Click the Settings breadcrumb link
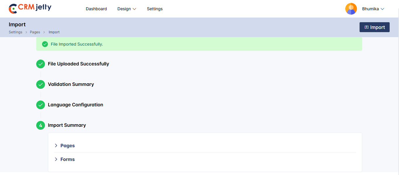The height and width of the screenshot is (175, 399). (15, 32)
